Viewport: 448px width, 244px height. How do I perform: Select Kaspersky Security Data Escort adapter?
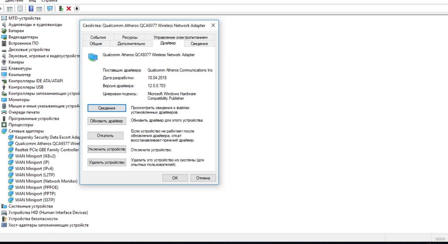(47, 137)
